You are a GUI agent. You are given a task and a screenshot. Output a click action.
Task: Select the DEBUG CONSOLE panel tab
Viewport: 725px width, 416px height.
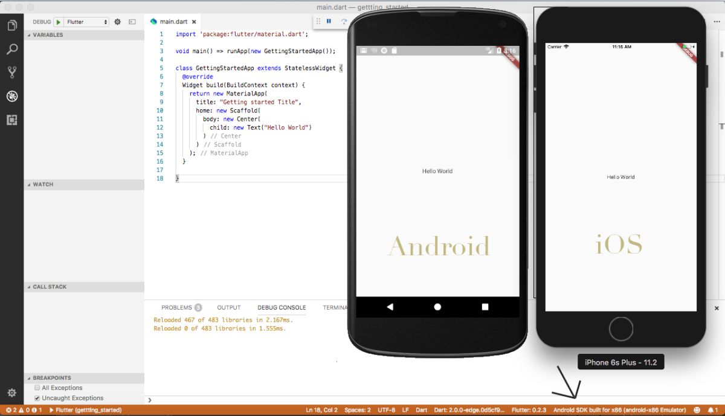tap(282, 307)
